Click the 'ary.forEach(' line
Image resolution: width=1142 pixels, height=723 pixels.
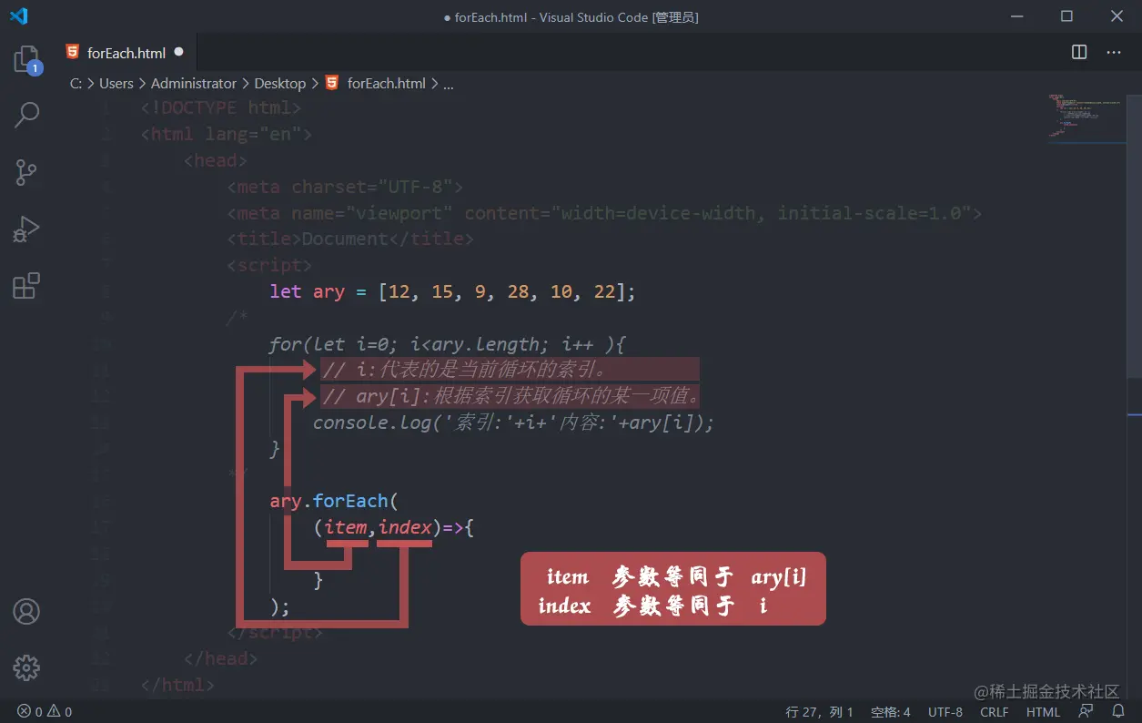click(334, 501)
